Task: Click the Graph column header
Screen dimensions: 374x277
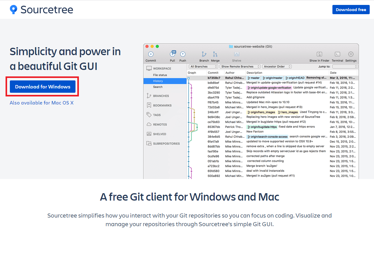Action: pyautogui.click(x=192, y=73)
